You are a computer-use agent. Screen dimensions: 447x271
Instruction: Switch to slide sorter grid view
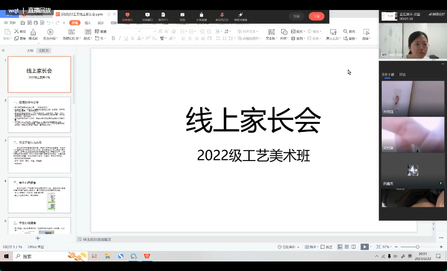click(346, 247)
